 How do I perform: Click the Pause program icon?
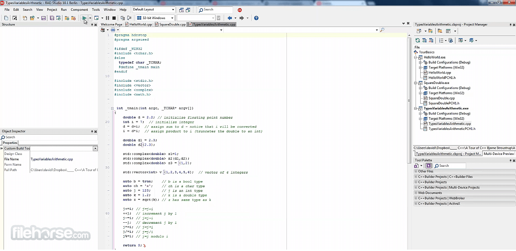108,18
